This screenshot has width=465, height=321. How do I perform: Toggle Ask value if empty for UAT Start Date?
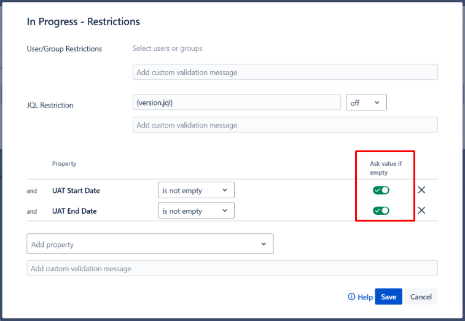(x=381, y=190)
